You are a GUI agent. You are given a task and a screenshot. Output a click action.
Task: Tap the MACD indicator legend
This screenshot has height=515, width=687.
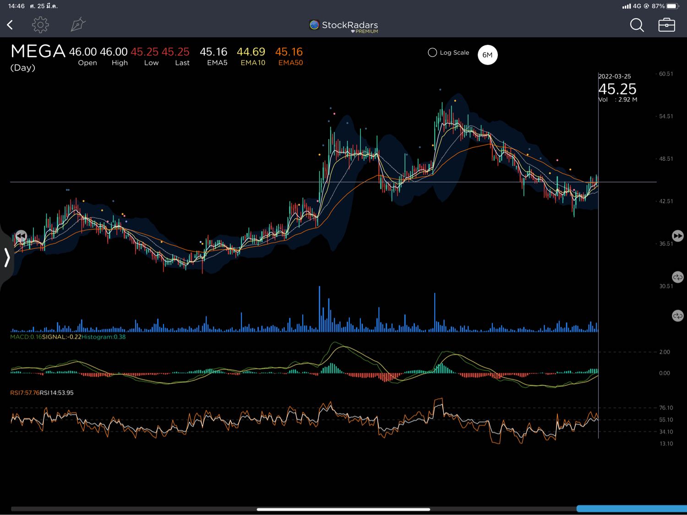68,337
